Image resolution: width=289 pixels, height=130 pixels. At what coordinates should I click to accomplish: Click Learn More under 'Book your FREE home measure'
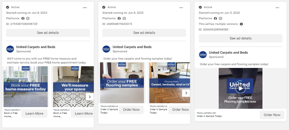34,114
